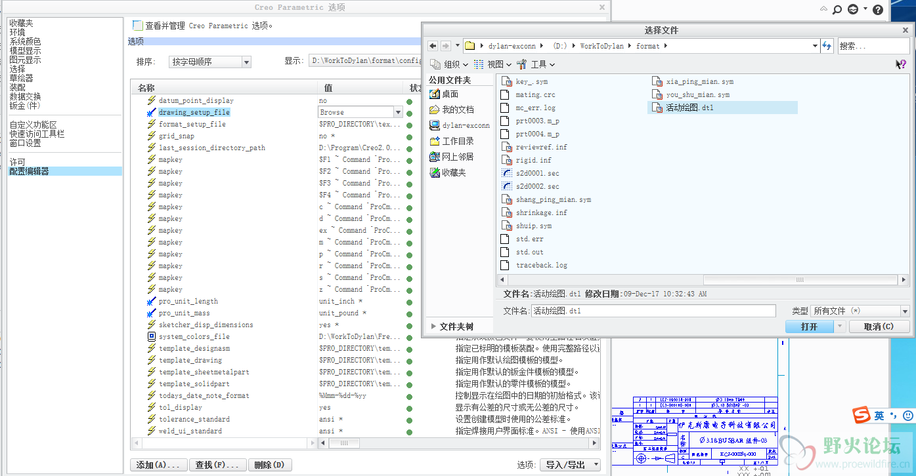Select the 环境 options category
This screenshot has height=476, width=916.
(x=17, y=32)
